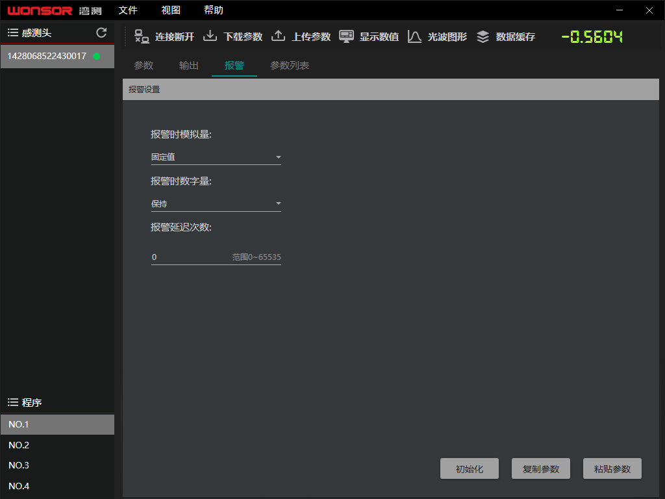
Task: Click the 报警时模拟量 label
Action: coord(181,134)
